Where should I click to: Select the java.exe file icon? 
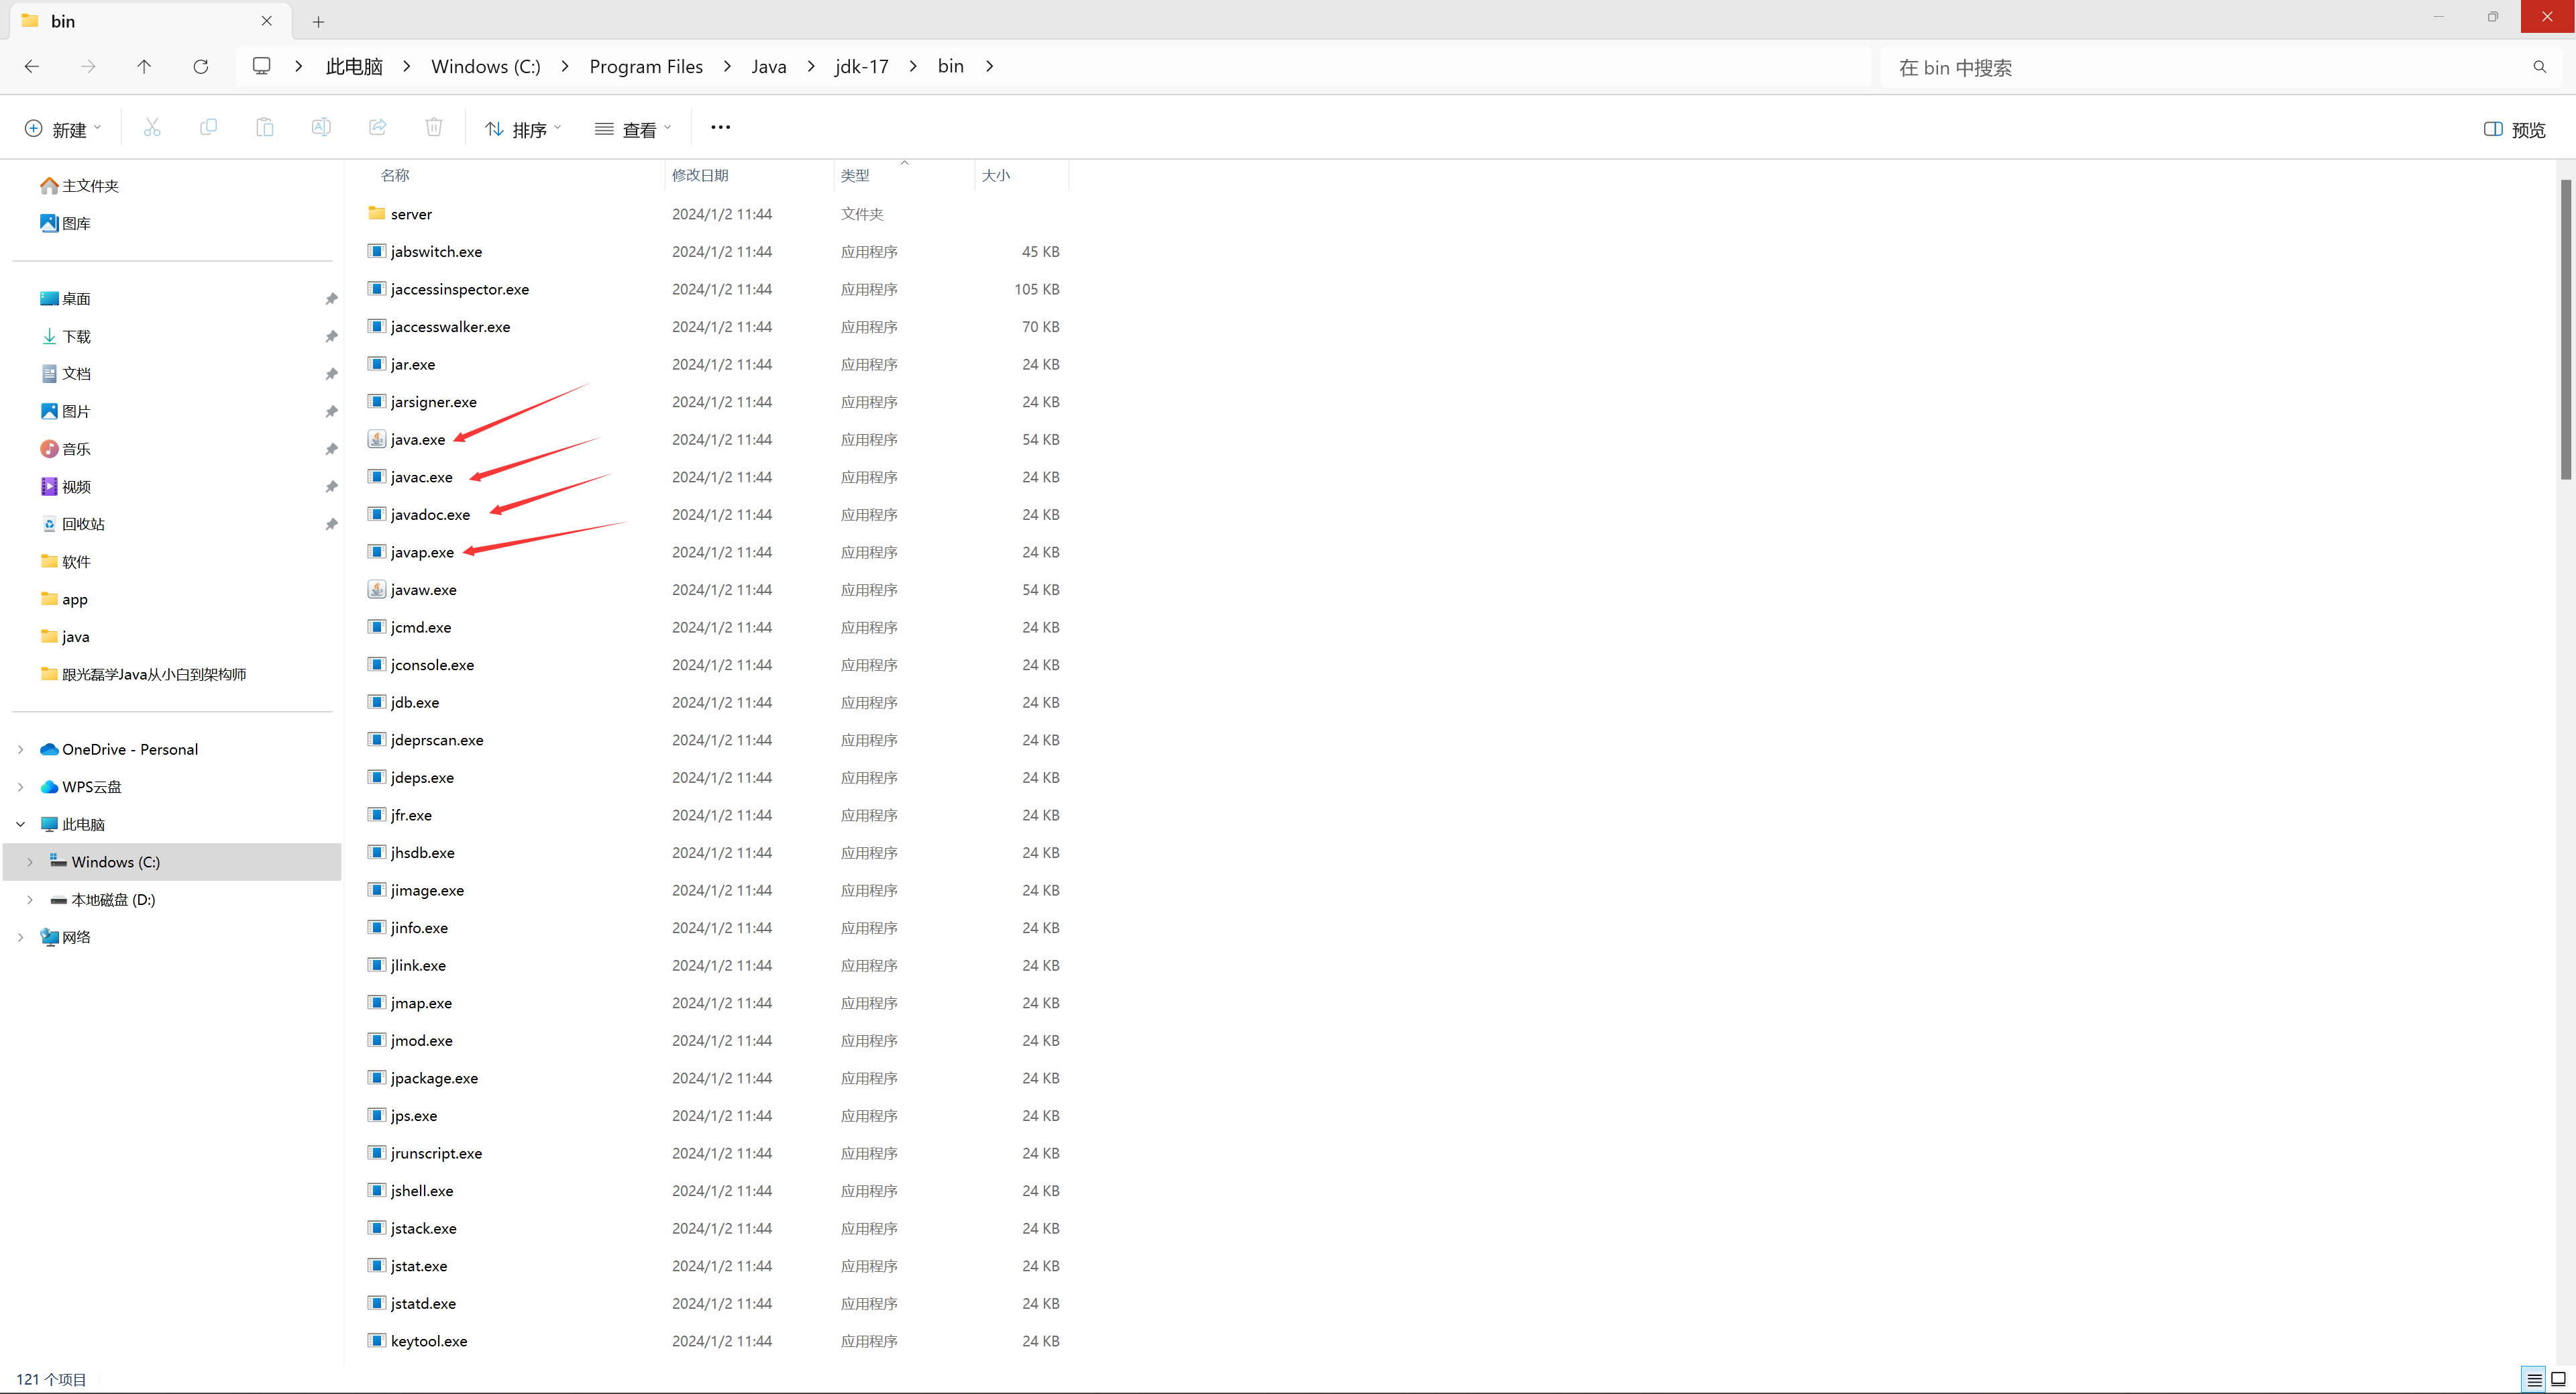click(377, 439)
